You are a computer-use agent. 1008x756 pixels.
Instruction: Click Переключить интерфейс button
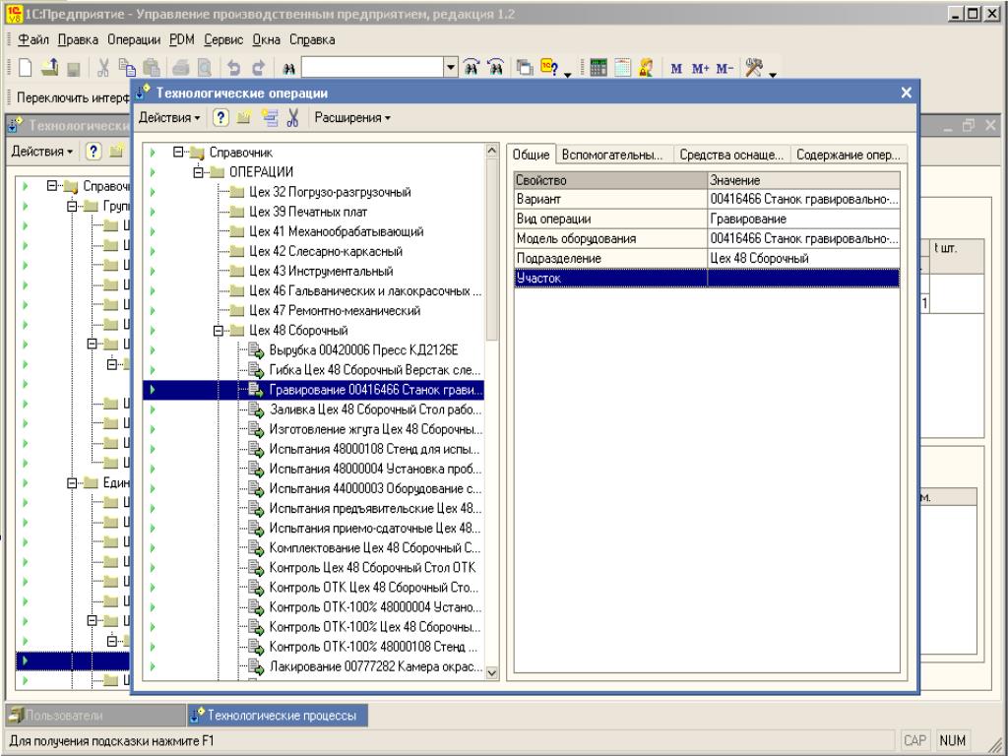(73, 97)
